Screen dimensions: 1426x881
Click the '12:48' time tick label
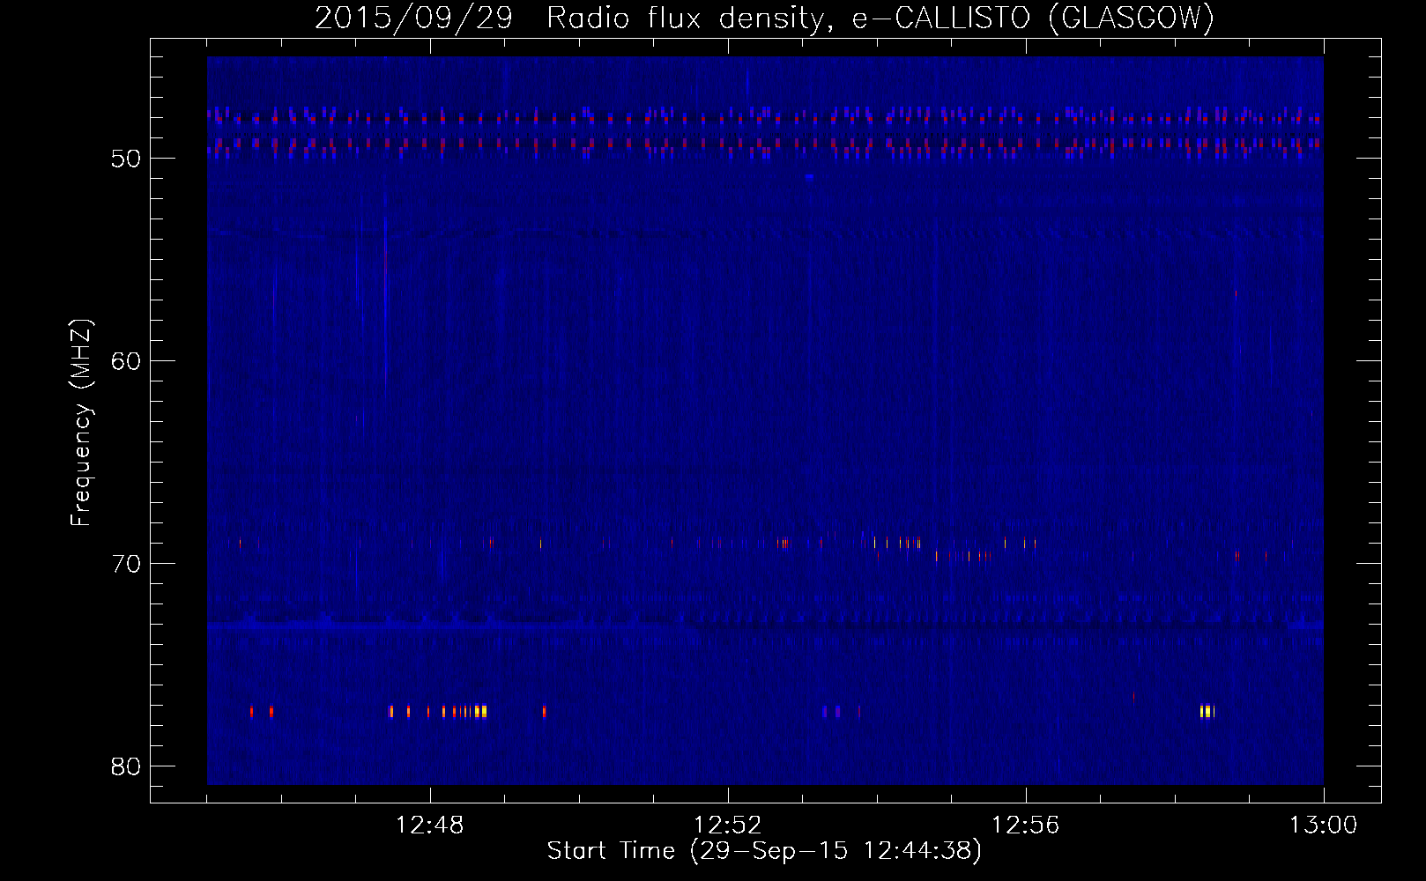(430, 825)
